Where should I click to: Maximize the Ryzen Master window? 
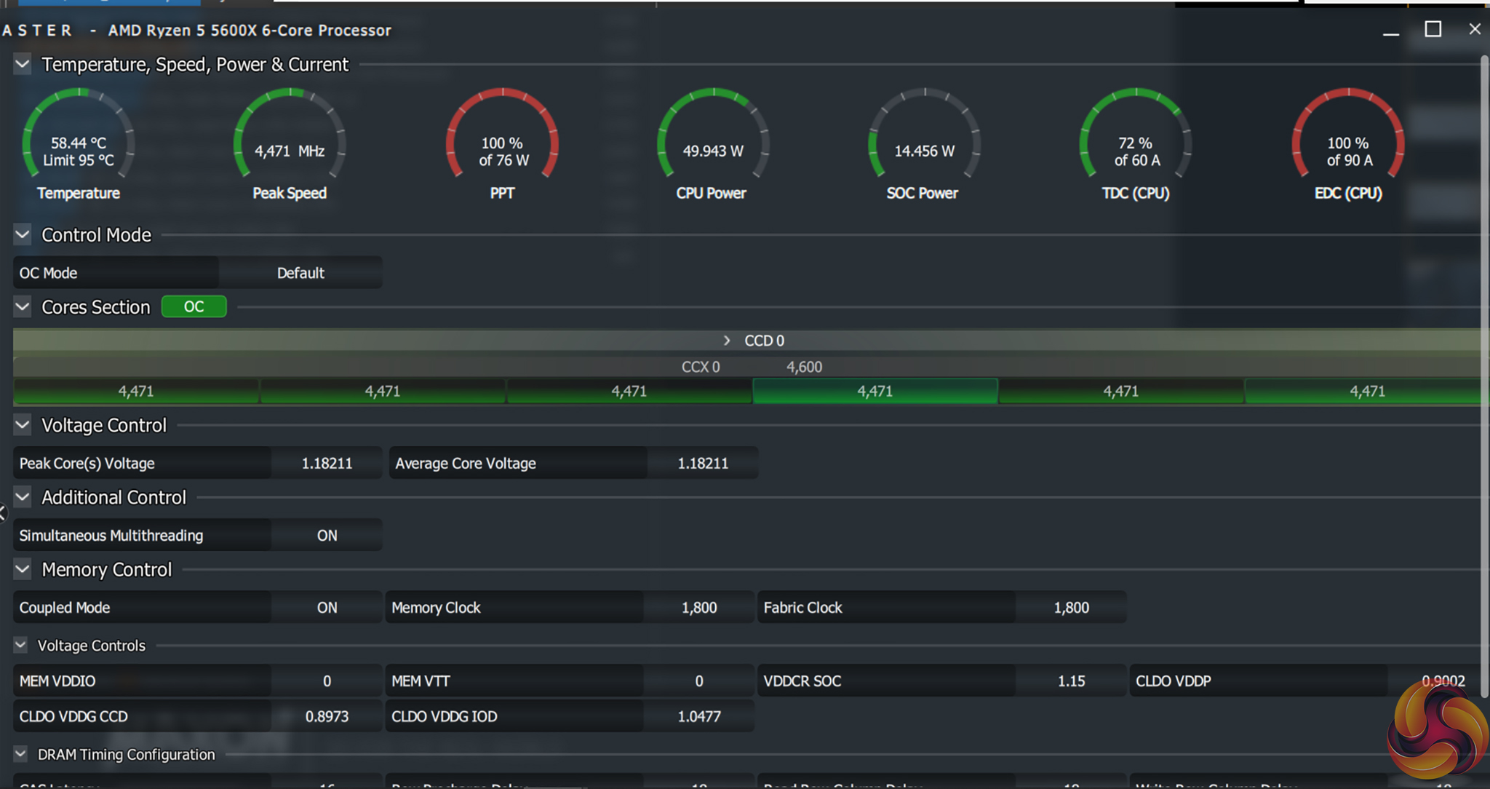[1433, 29]
